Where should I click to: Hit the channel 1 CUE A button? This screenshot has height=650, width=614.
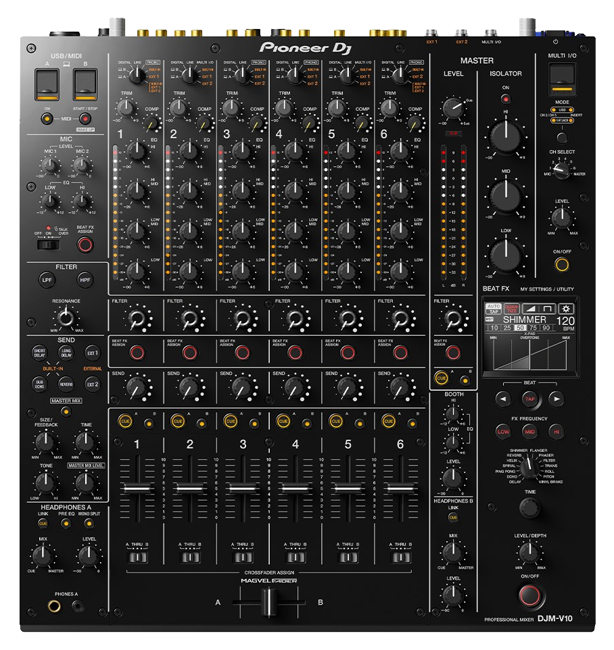pos(125,421)
